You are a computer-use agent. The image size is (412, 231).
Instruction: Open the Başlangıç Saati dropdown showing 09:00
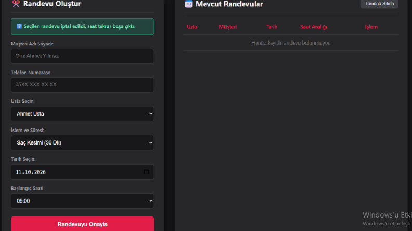82,201
